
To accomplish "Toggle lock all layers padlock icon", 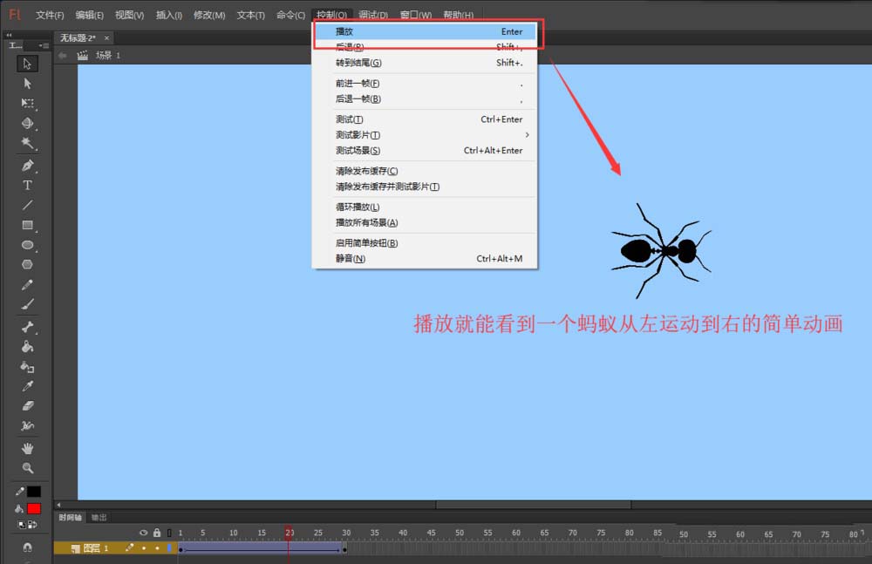I will click(x=157, y=533).
